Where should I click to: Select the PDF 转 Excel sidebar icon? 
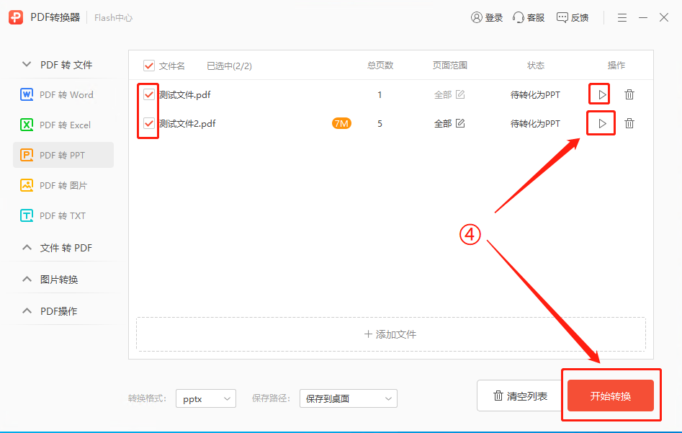point(26,125)
